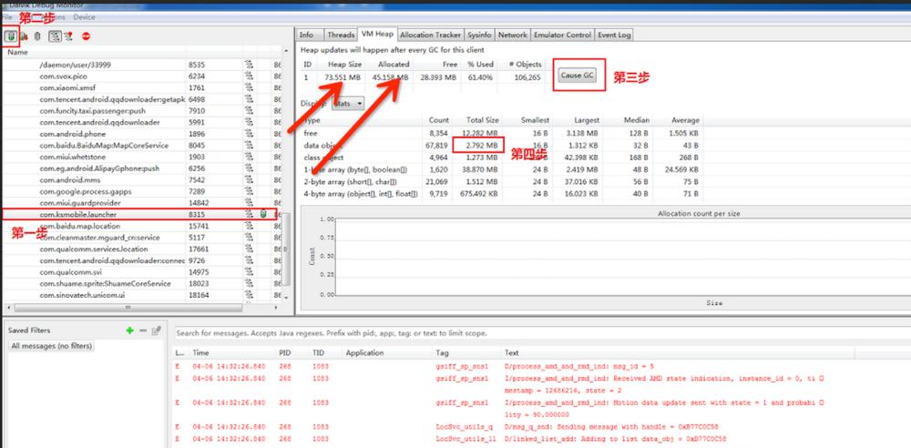Click the Allocated column header
The height and width of the screenshot is (448, 911).
click(x=394, y=65)
